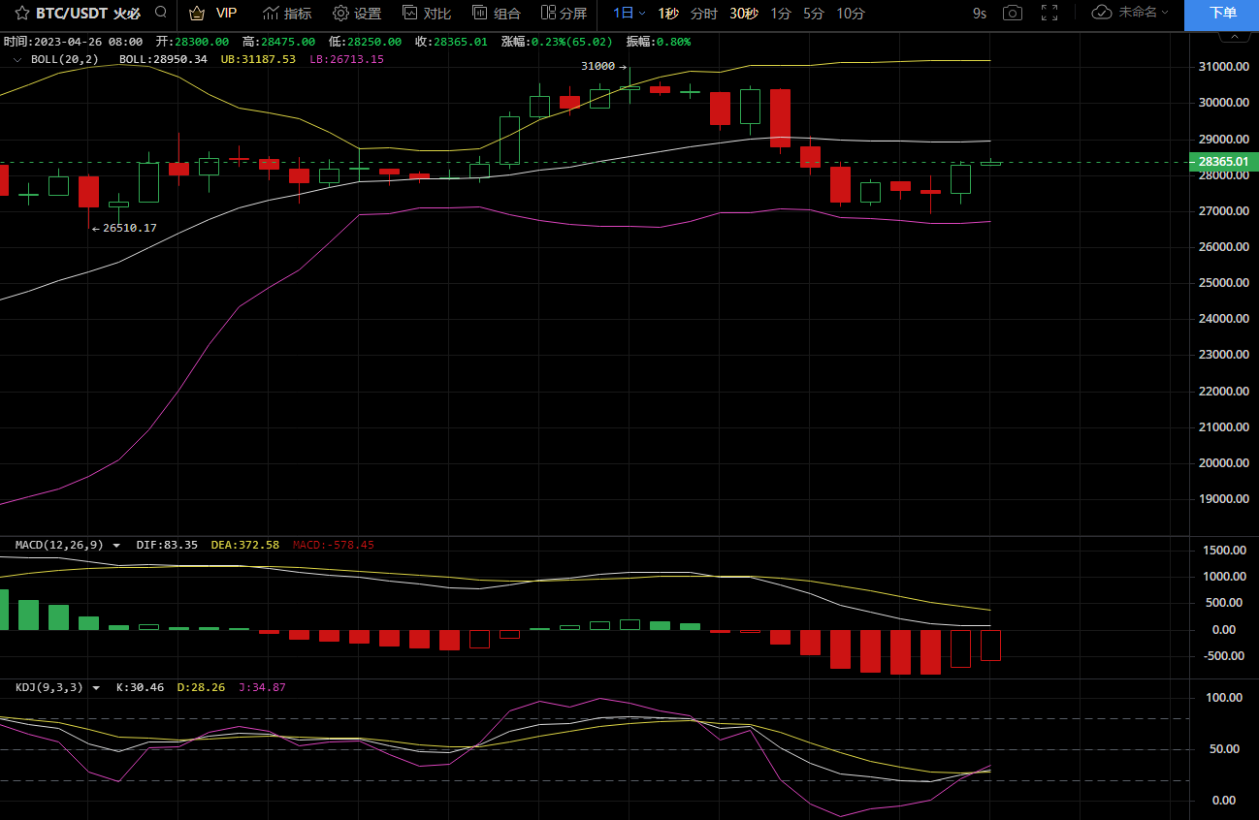Click the blue 下单 order button
Viewport: 1259px width, 820px height.
(x=1222, y=14)
